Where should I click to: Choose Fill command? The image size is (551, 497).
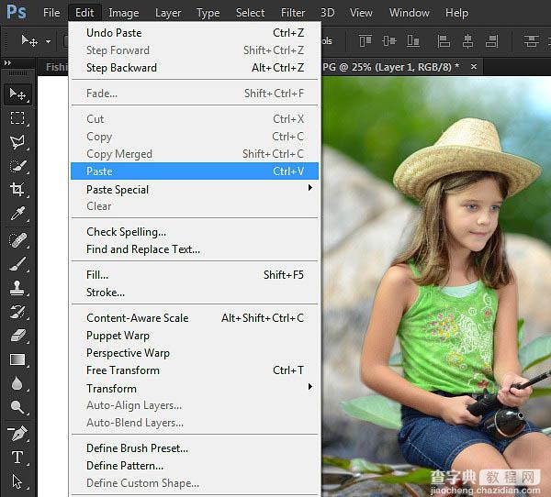point(195,275)
